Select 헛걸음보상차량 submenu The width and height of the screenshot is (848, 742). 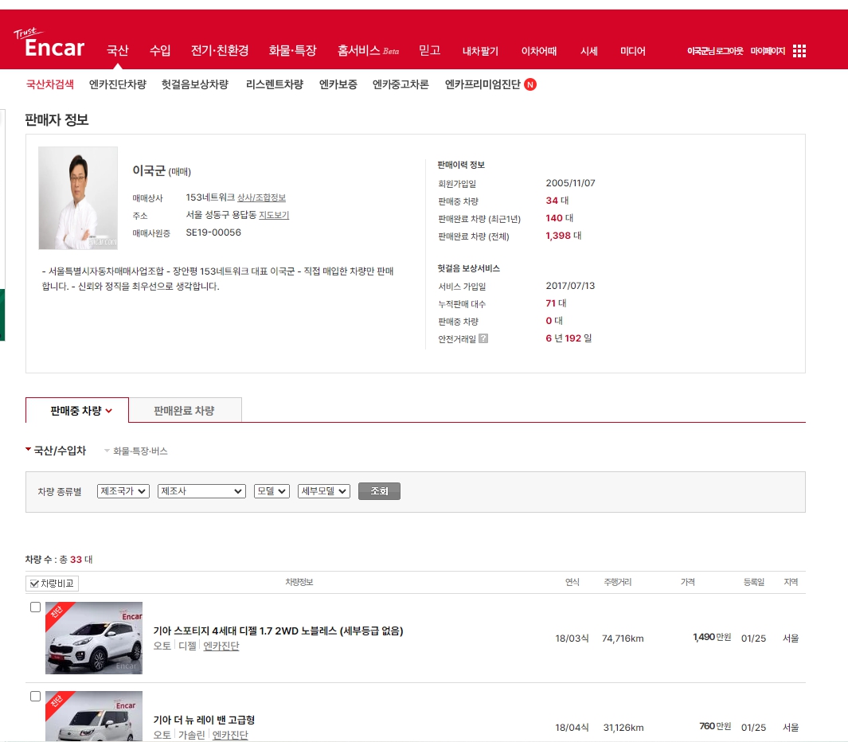click(195, 84)
